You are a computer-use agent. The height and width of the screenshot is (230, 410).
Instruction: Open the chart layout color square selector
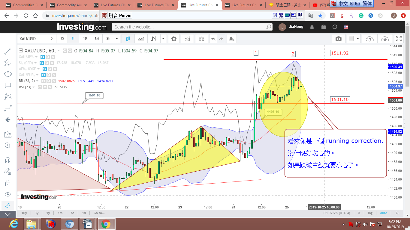[x=351, y=39]
